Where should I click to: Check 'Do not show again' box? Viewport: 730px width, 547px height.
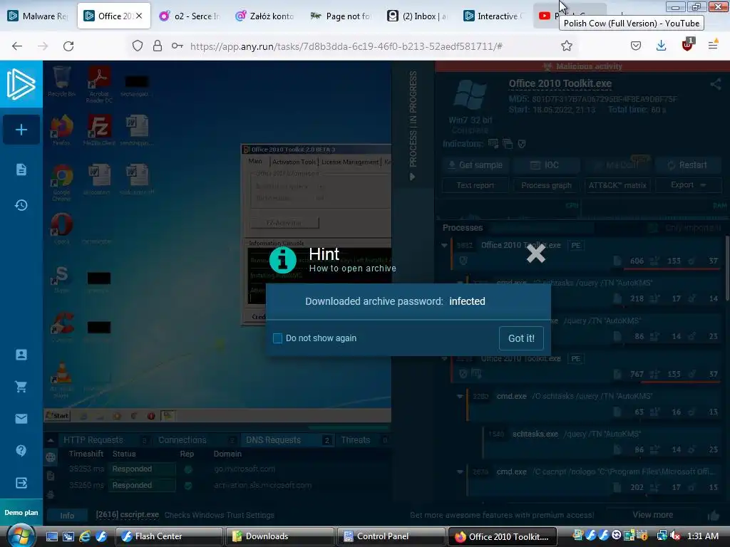[277, 338]
